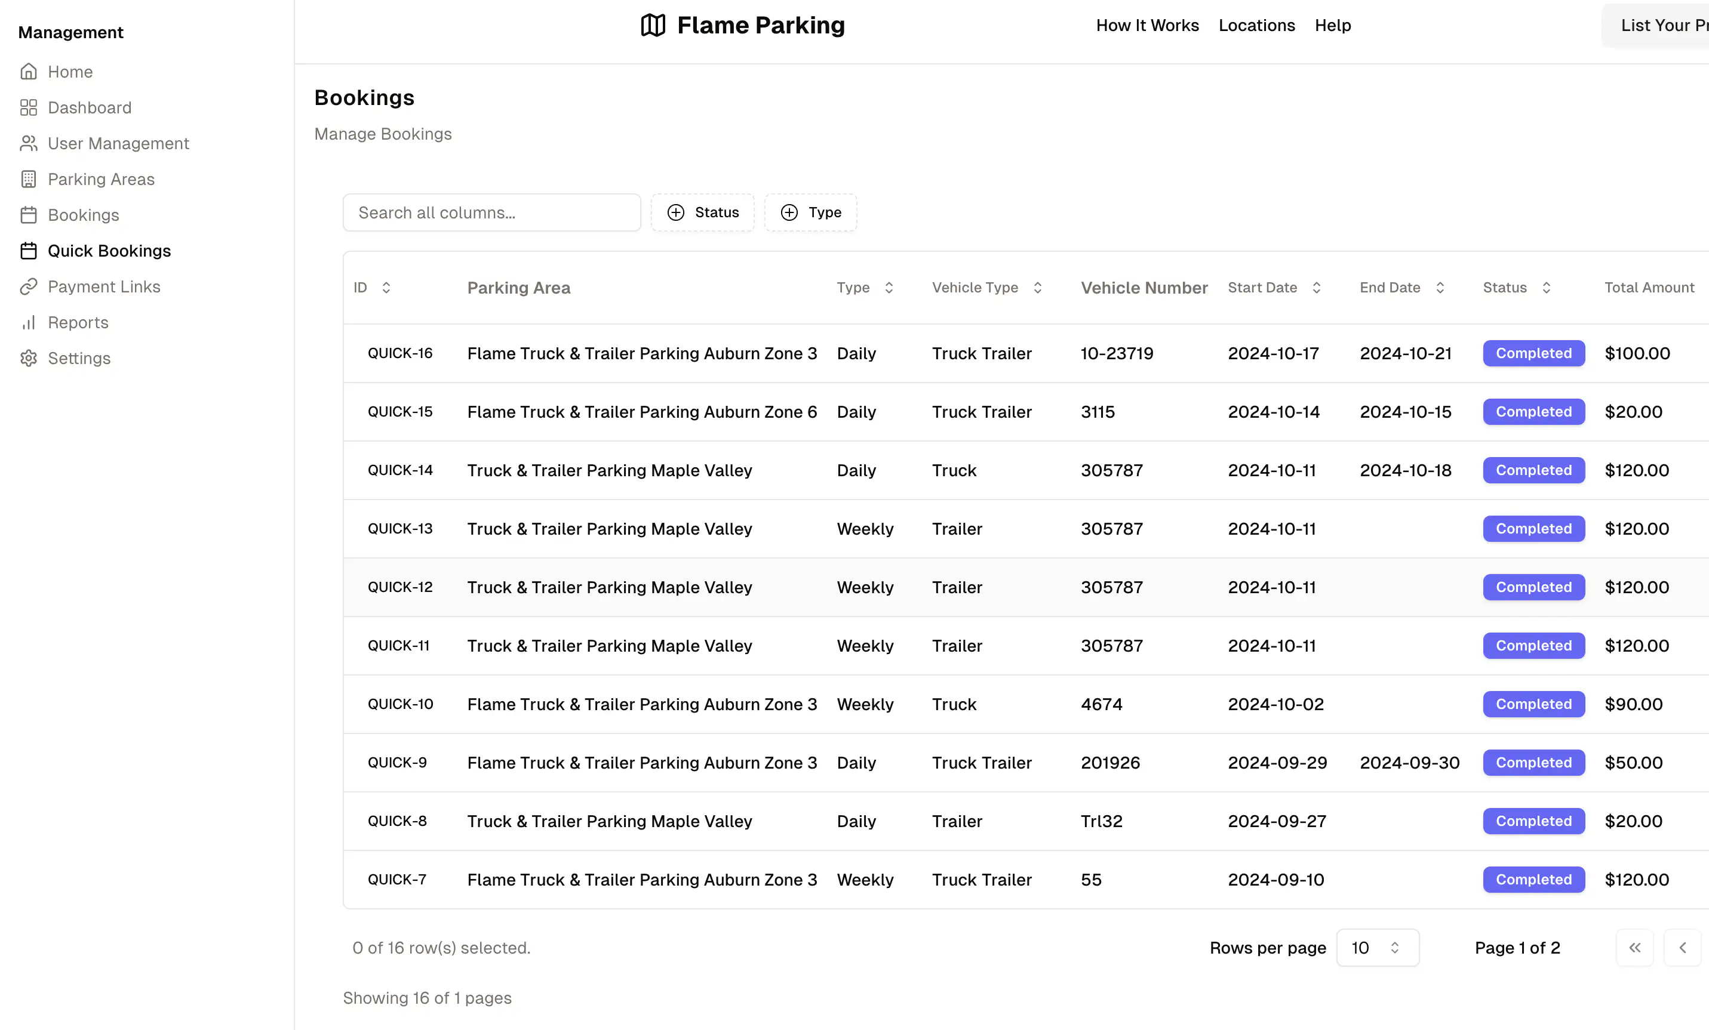
Task: Open the Locations navigation item
Action: [1257, 25]
